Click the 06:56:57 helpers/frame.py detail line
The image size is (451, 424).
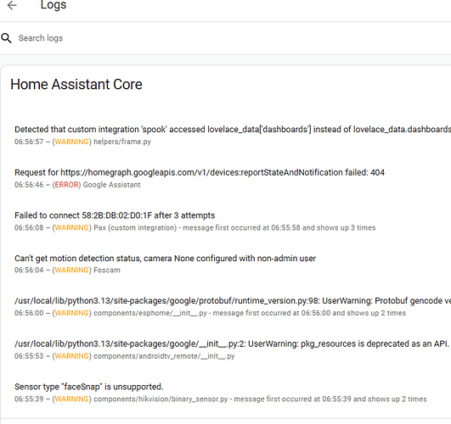pyautogui.click(x=82, y=142)
